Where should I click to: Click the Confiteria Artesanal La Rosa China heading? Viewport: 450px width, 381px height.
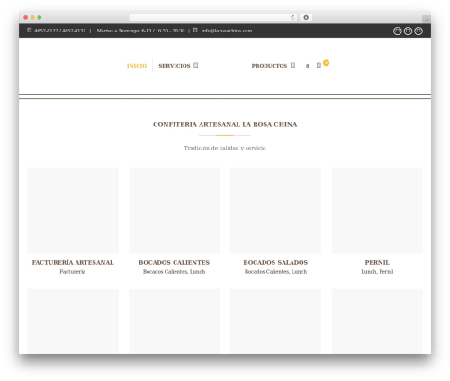225,124
